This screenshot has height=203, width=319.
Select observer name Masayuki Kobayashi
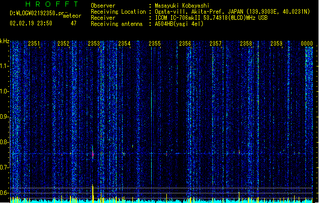click(182, 6)
